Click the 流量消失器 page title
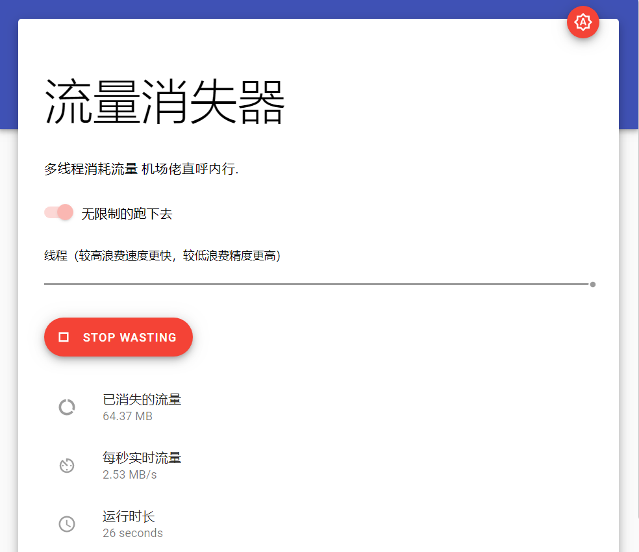This screenshot has width=639, height=552. (x=164, y=103)
